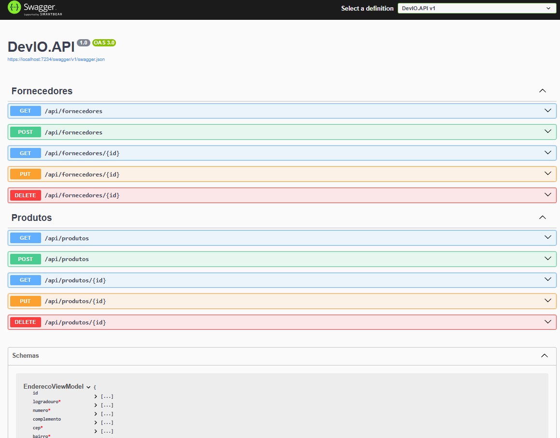
Task: Expand chevron on DELETE /api/fornecedores/{id}
Action: 547,195
